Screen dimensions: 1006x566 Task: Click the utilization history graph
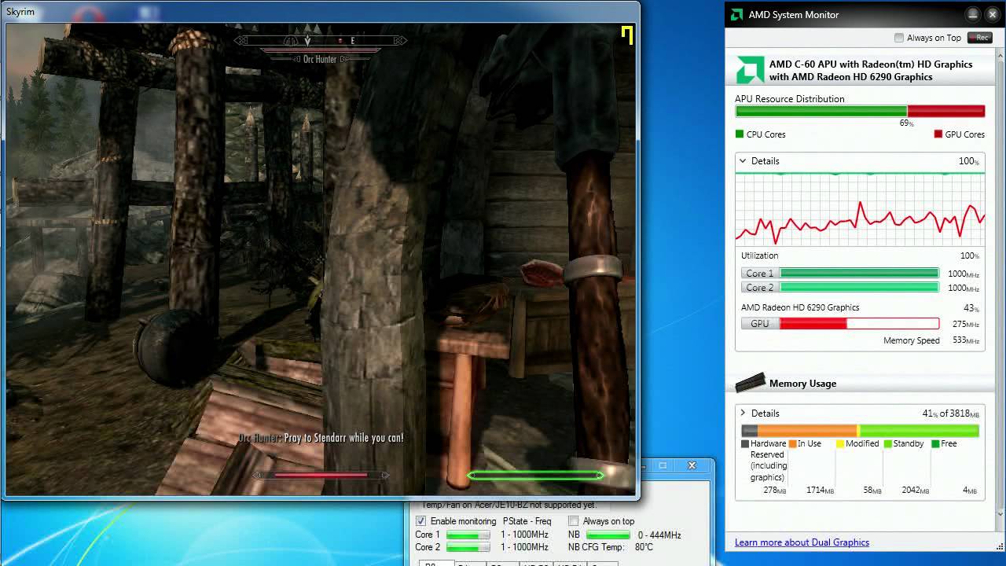pos(860,209)
